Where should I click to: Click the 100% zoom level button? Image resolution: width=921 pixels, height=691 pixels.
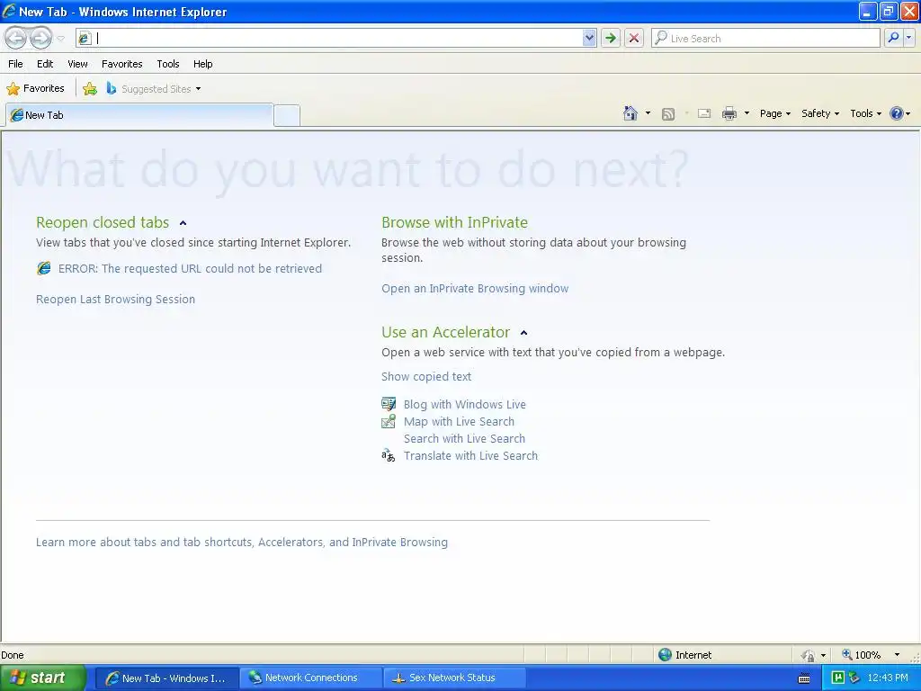click(x=862, y=655)
